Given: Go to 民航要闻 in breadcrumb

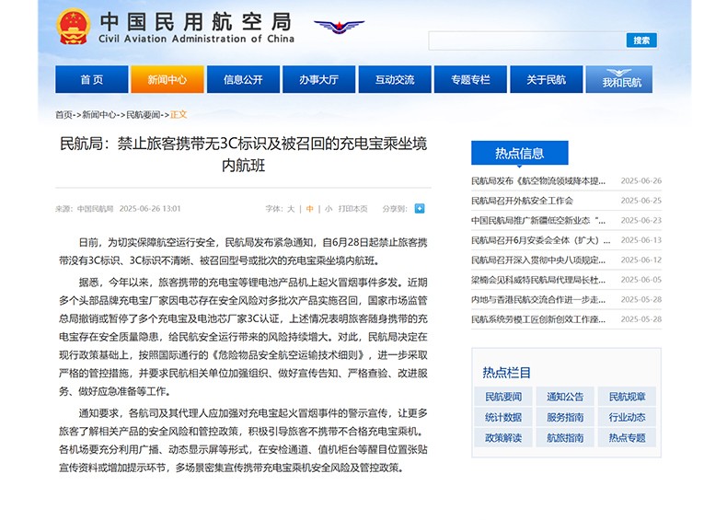Looking at the screenshot, I should (144, 114).
